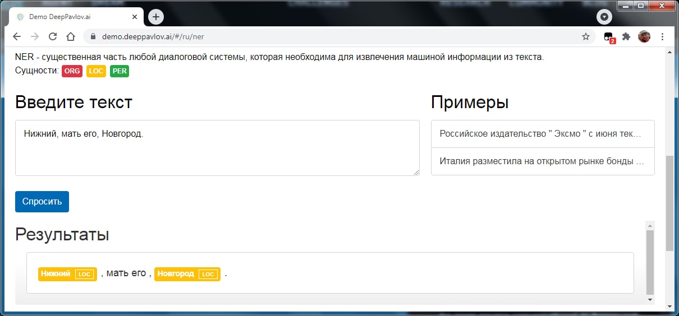Screen dimensions: 679x316
Task: Click the ORG entity badge
Action: [72, 71]
